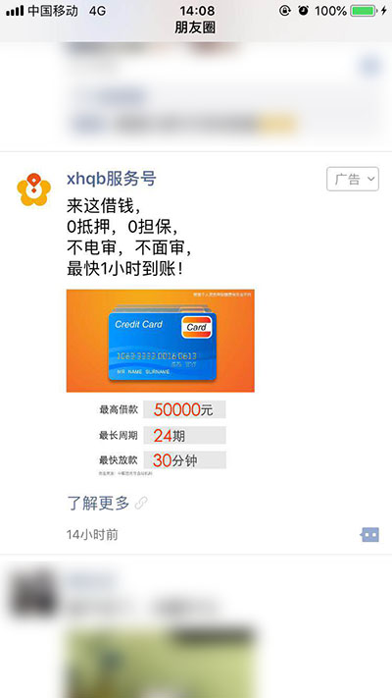
Task: Tap the link chain icon beside 了解更多
Action: 141,503
